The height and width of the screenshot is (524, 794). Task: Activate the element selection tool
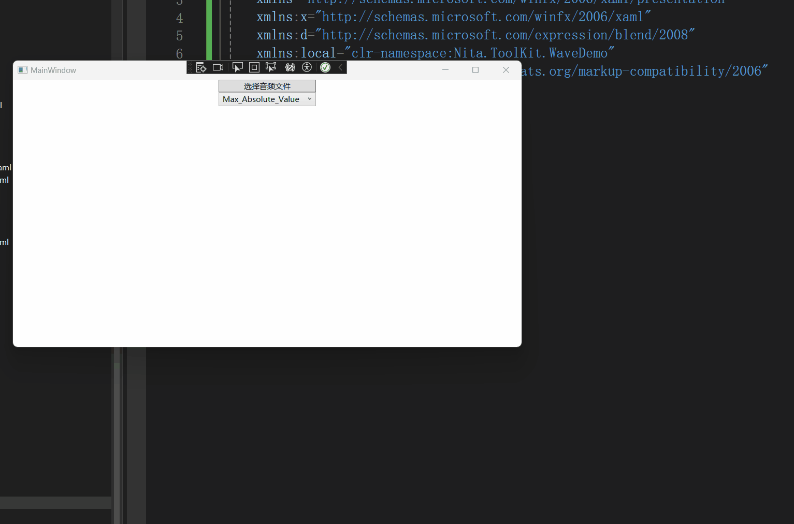[x=237, y=67]
